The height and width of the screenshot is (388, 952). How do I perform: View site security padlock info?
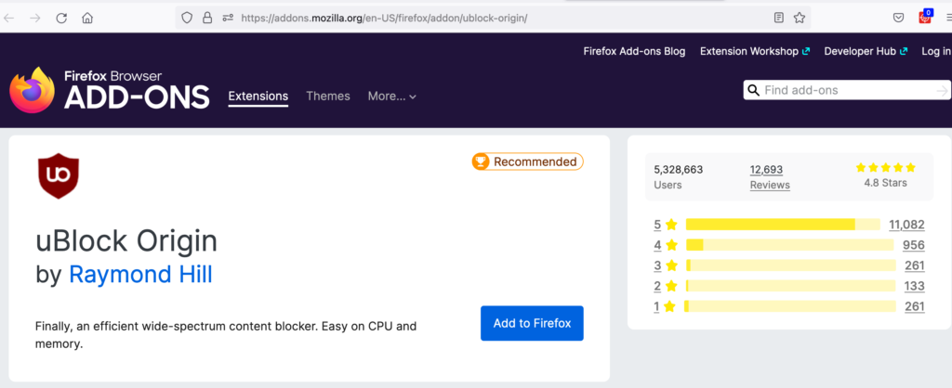[x=207, y=18]
